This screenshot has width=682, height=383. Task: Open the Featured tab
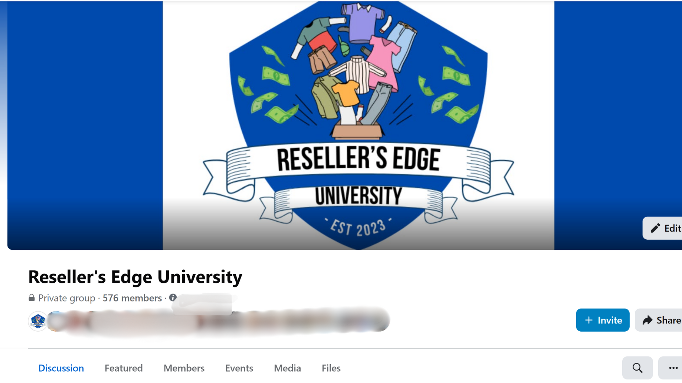pyautogui.click(x=124, y=368)
